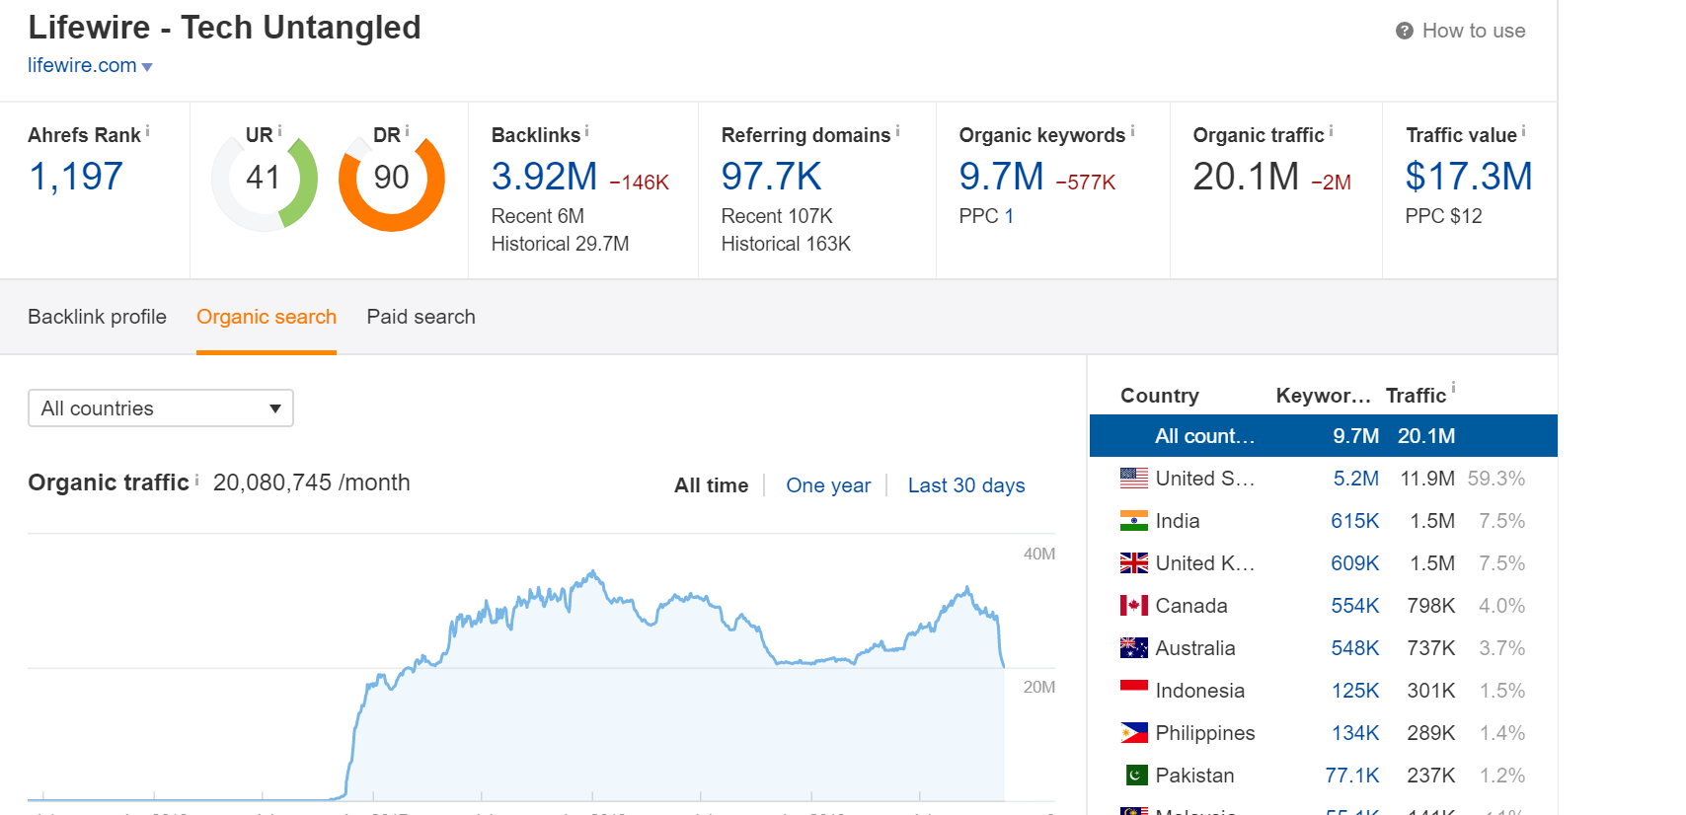This screenshot has width=1686, height=815.
Task: Select the Philippines flag icon
Action: (x=1134, y=733)
